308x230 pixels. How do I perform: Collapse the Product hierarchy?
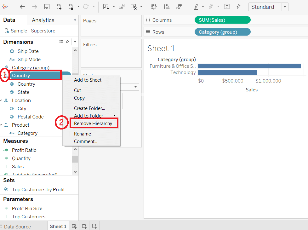(x=1, y=125)
